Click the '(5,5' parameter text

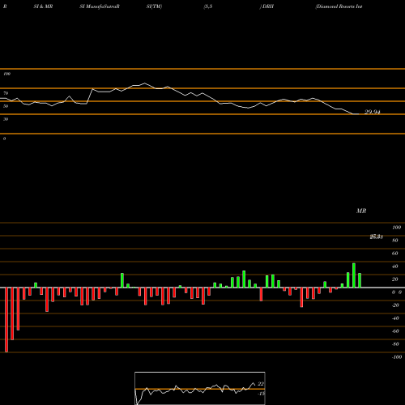[x=208, y=6]
